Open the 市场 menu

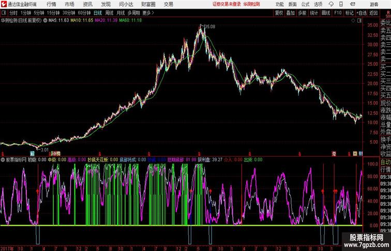69,4
